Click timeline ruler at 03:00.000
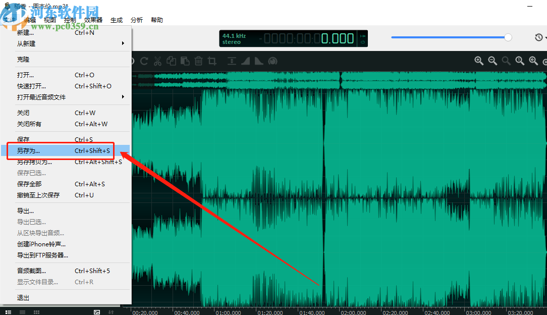 (x=478, y=312)
